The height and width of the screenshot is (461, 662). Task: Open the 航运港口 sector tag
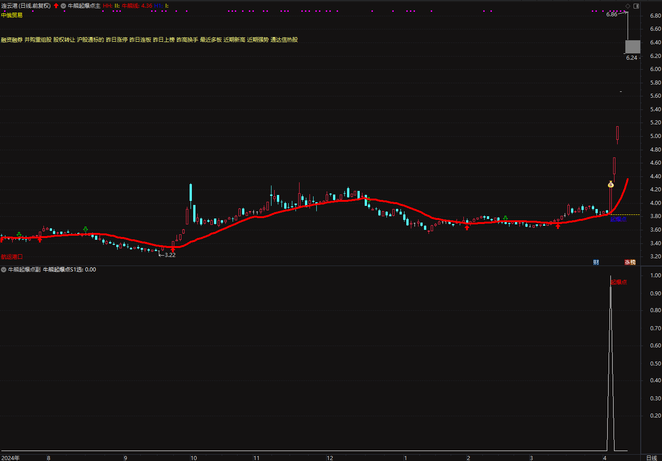[x=12, y=257]
